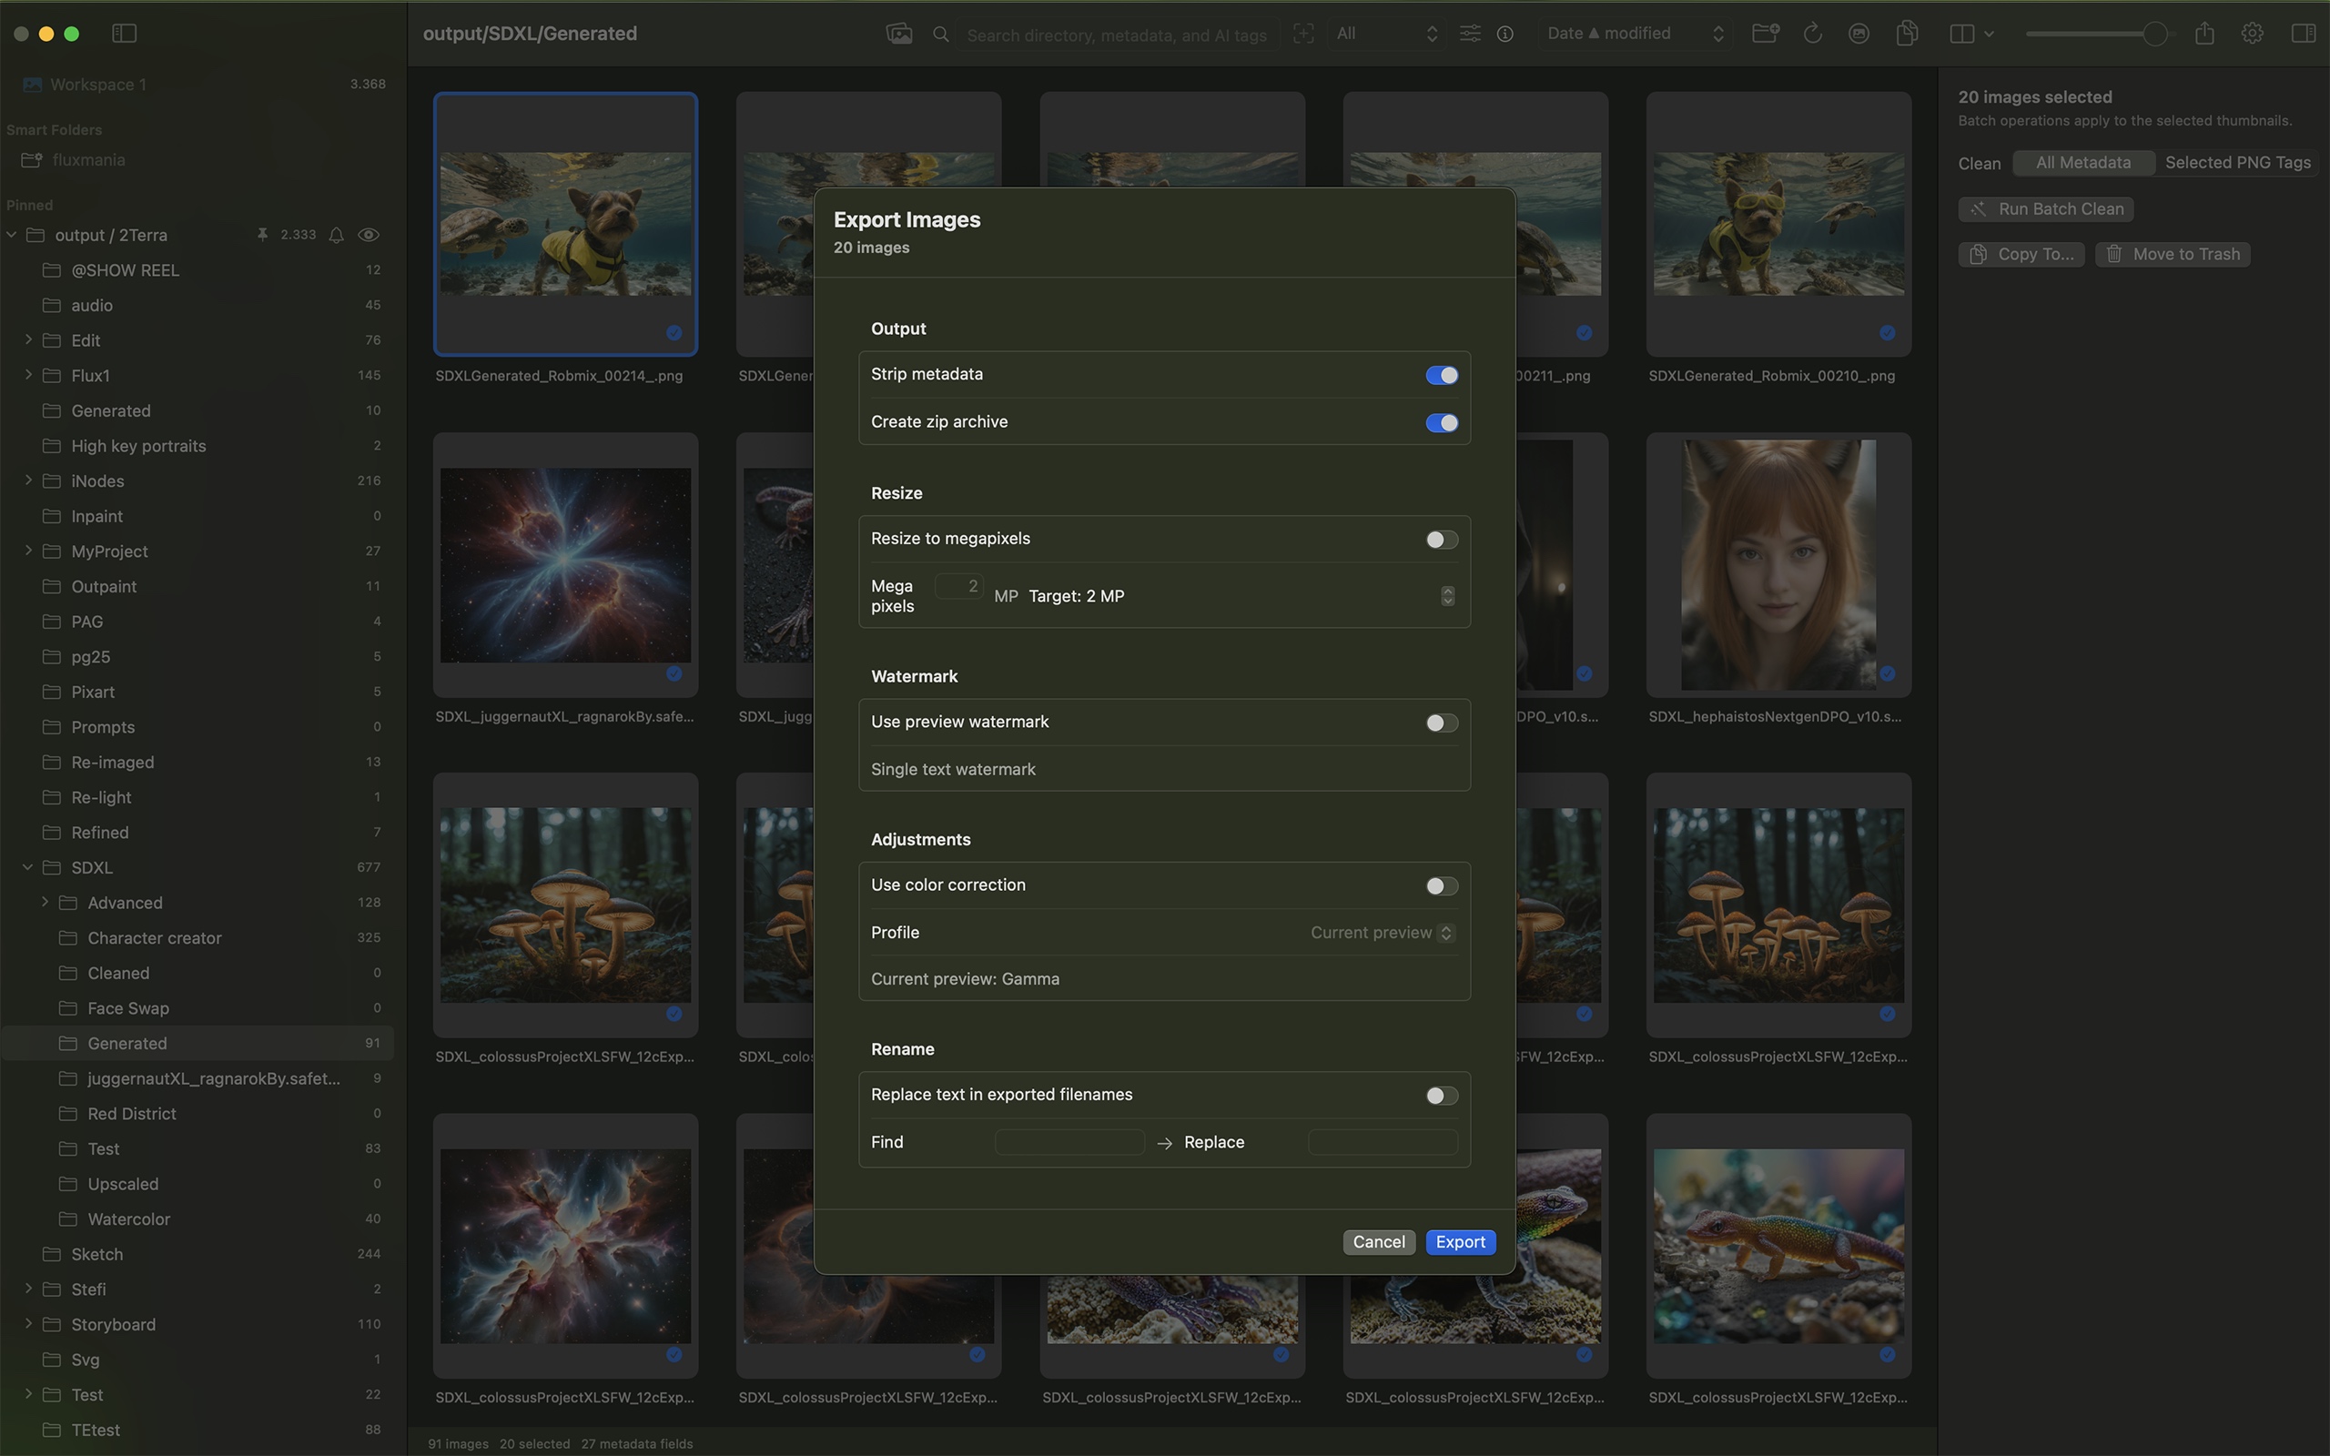Viewport: 2330px width, 1456px height.
Task: Select the Watercolor folder
Action: tap(198, 1219)
